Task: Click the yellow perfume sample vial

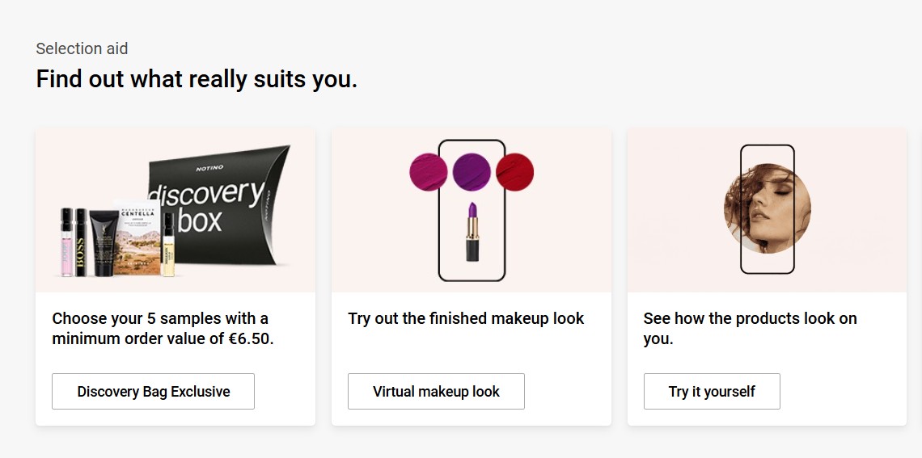Action: tap(168, 245)
